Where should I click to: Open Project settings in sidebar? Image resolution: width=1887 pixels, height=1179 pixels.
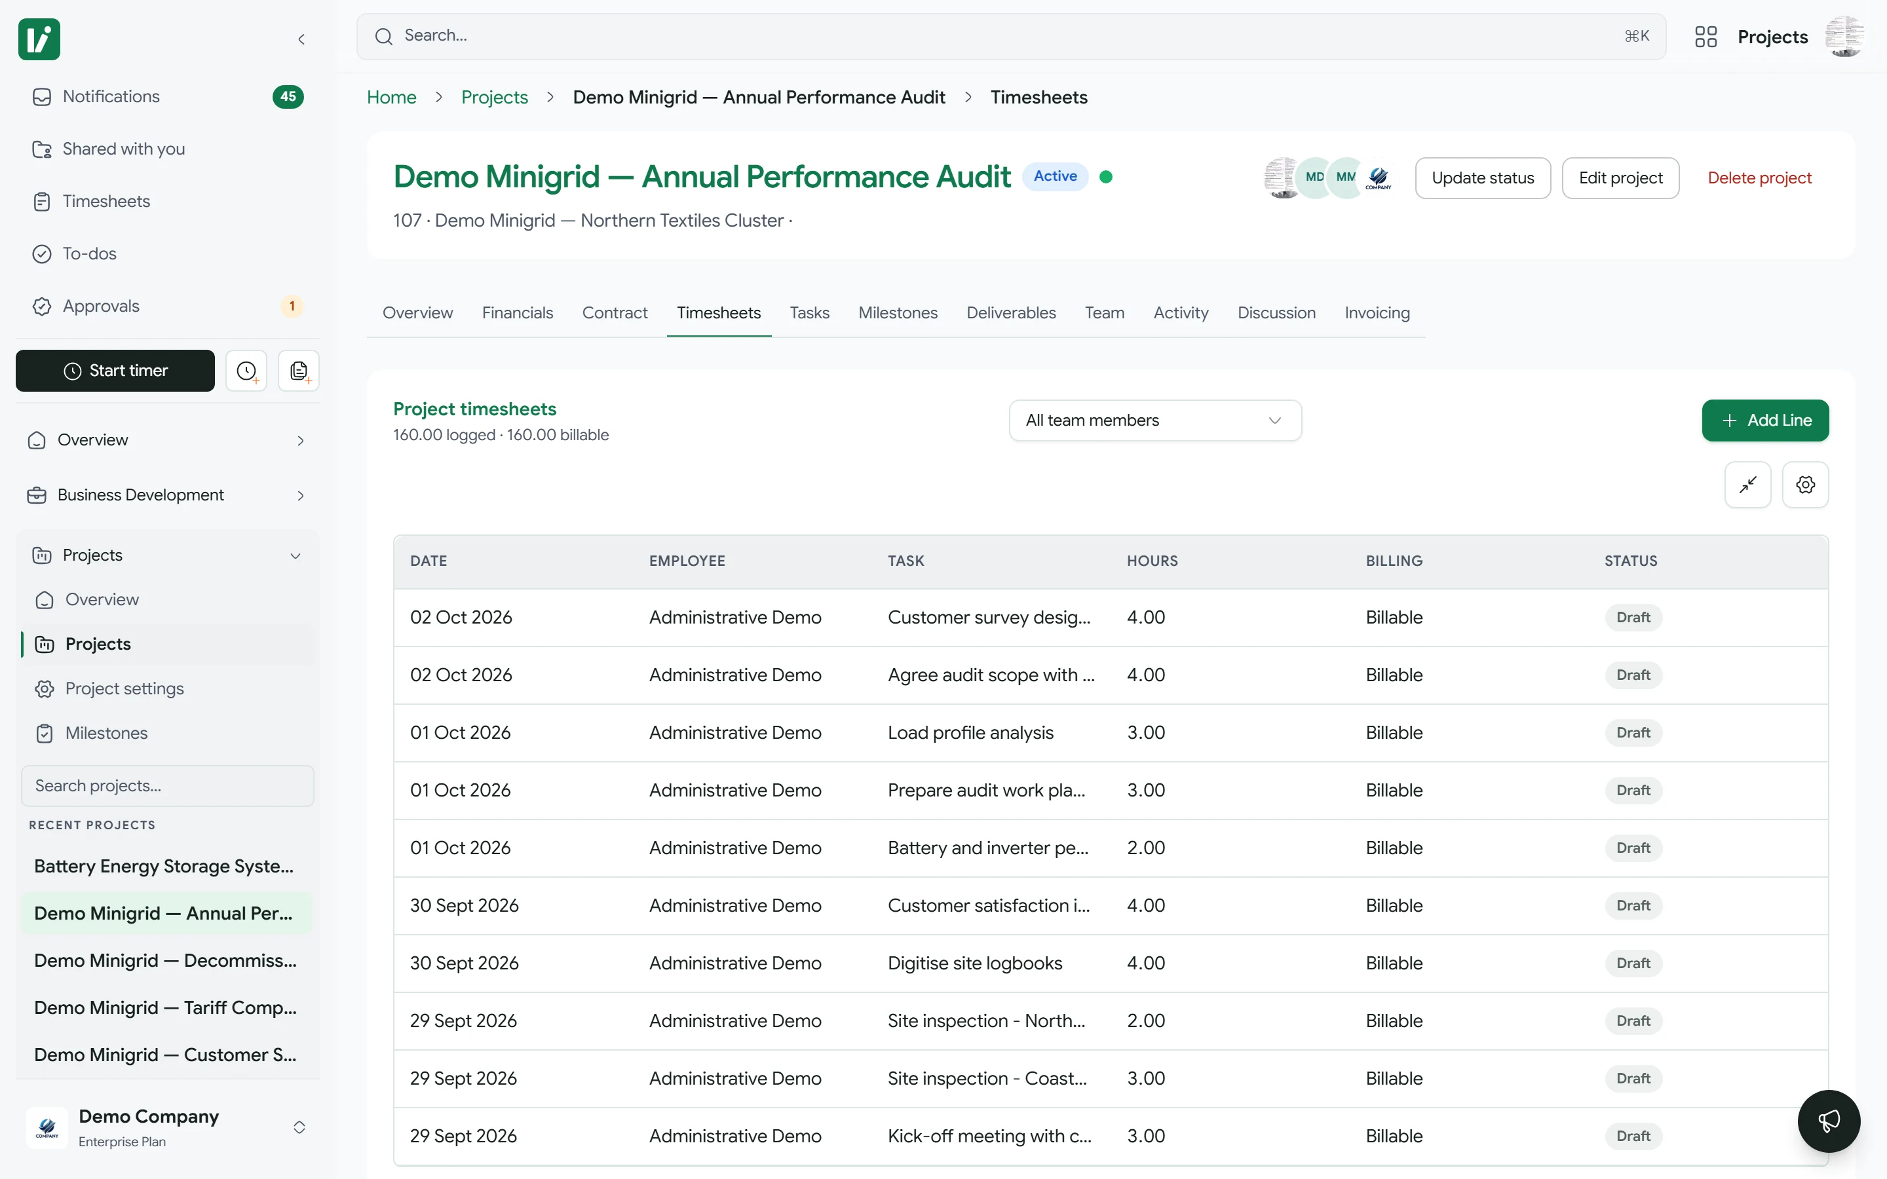(x=167, y=688)
